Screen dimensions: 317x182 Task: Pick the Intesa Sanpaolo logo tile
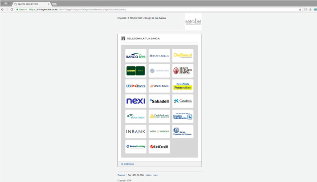[159, 131]
